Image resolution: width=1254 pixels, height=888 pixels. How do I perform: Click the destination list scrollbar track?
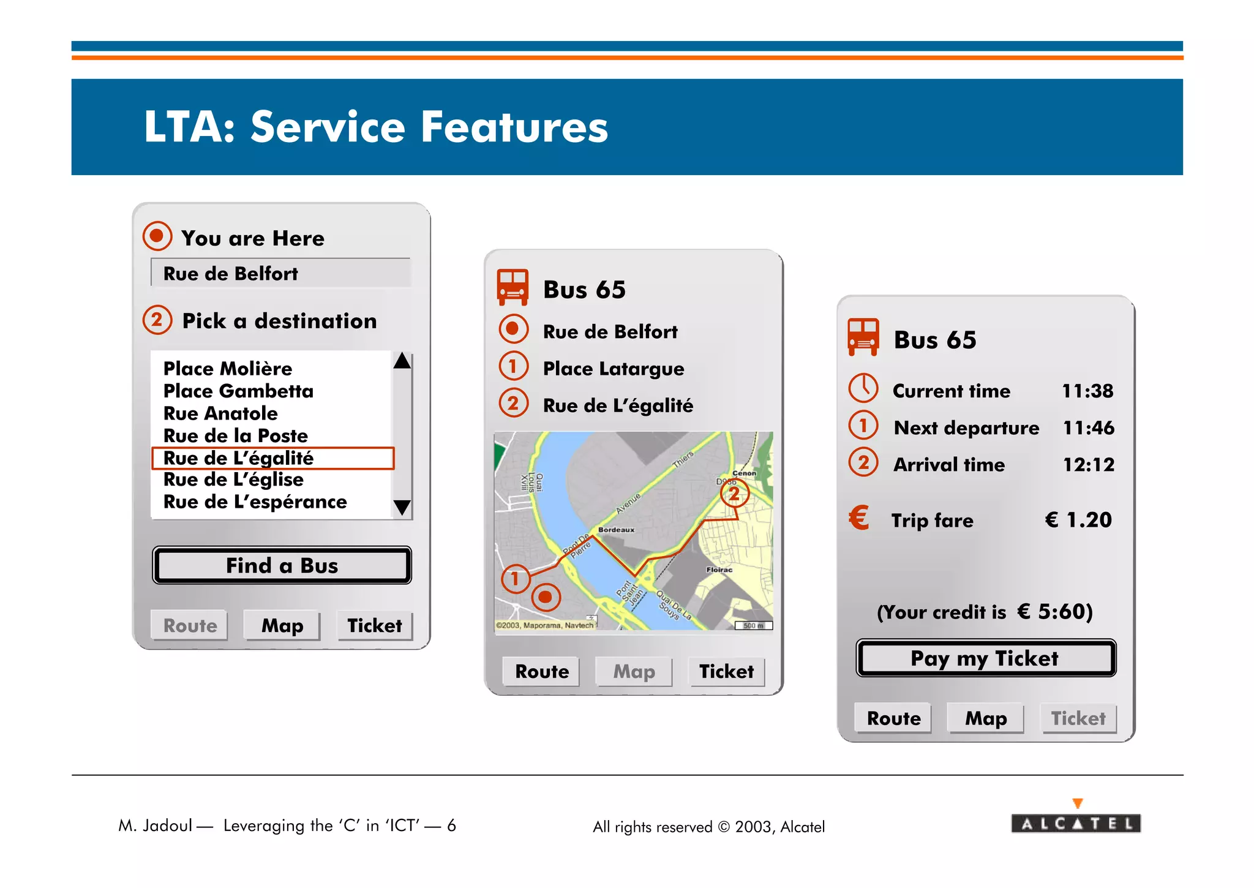coord(402,435)
